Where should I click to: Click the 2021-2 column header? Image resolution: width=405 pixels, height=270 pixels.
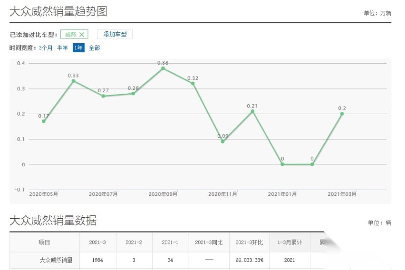134,242
